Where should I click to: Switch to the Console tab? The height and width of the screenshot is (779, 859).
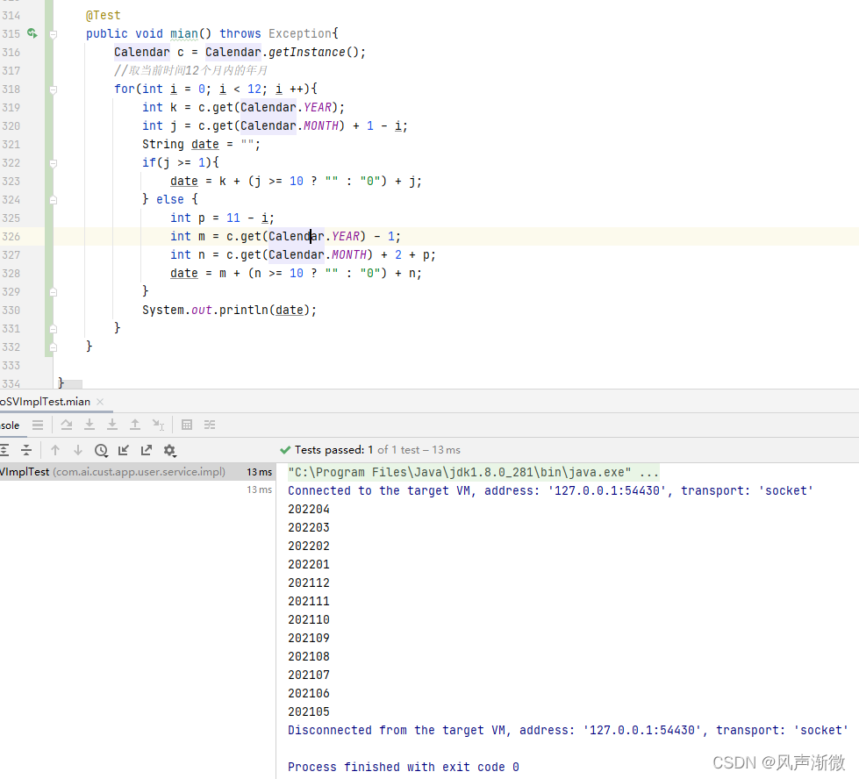pos(10,425)
